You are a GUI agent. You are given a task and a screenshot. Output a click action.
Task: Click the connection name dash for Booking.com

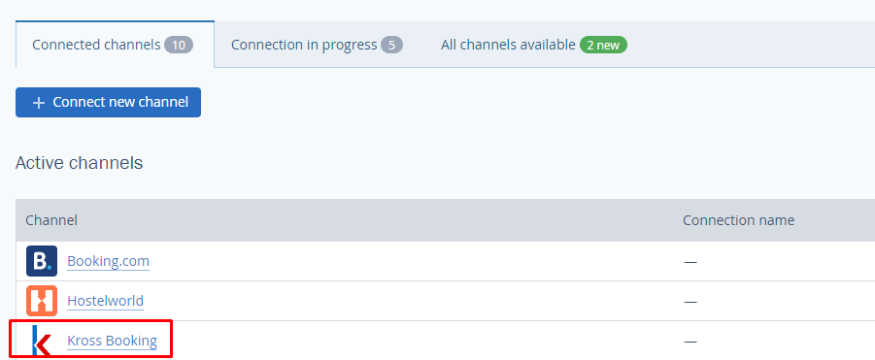(x=690, y=261)
